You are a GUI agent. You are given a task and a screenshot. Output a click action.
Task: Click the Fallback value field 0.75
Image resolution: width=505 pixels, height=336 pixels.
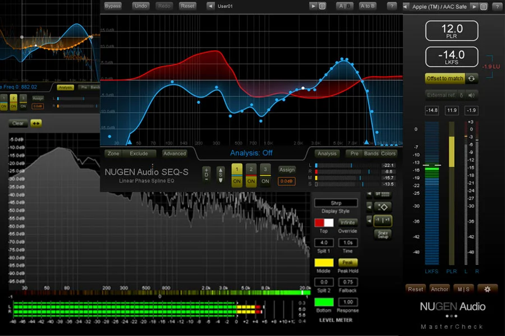[x=348, y=282]
